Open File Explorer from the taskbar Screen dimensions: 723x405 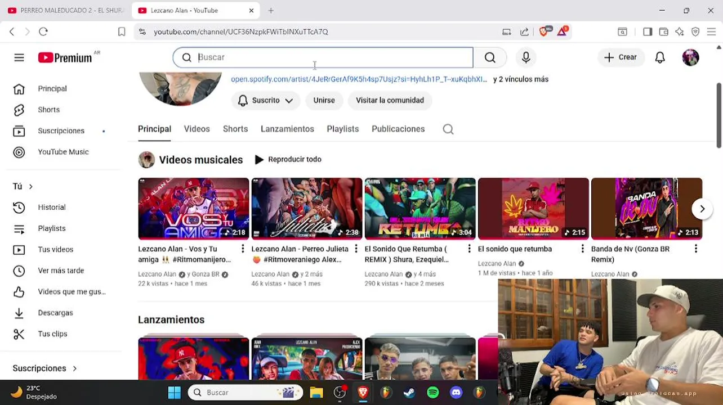[x=316, y=393]
